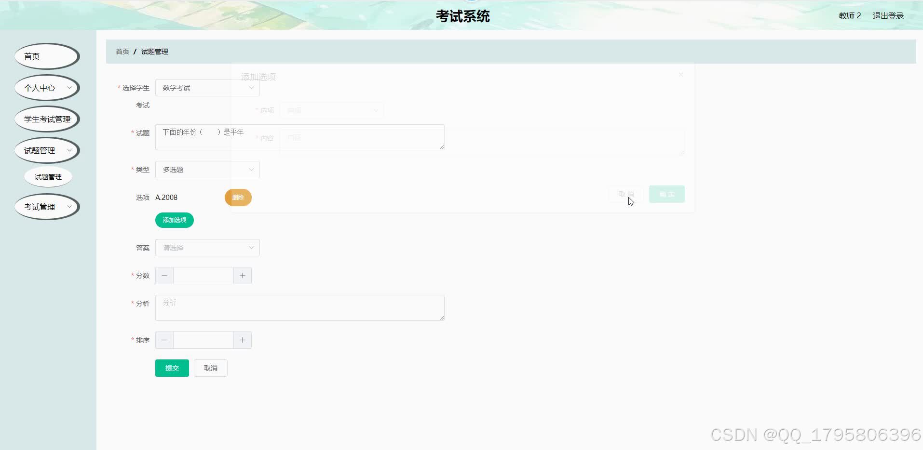Open the 类型 dropdown showing 多选题
The image size is (923, 450).
tap(207, 170)
